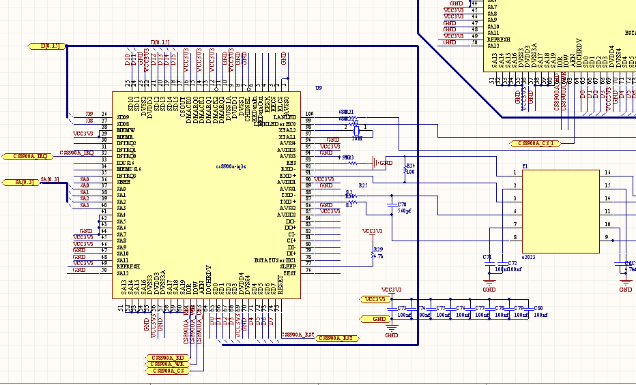Select the 20M crystal on XTAL pins

pos(356,130)
